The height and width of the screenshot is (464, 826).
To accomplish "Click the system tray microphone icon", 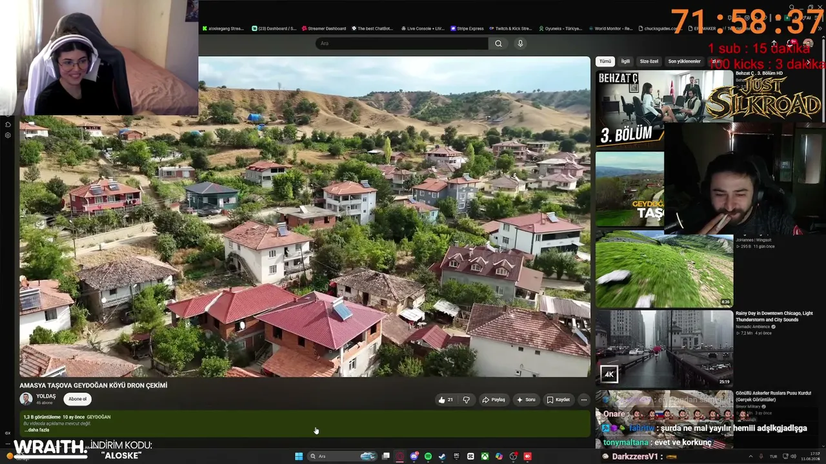I will (x=761, y=456).
